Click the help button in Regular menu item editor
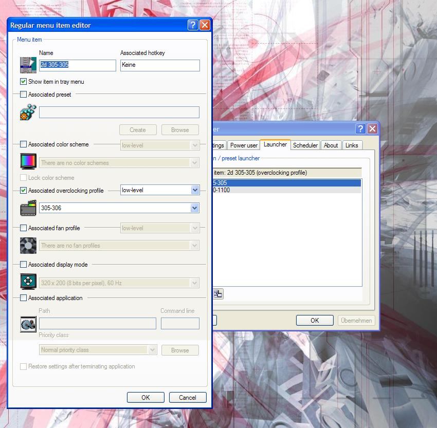Viewport: 437px width, 428px height. click(x=193, y=25)
